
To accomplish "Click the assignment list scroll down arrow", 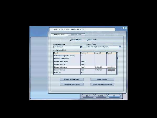I will coord(117,74).
